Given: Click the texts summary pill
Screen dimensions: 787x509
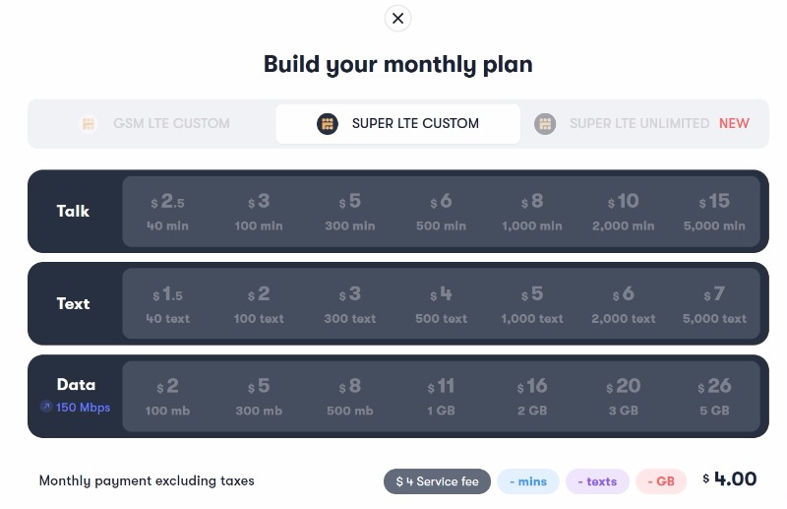Looking at the screenshot, I should 597,481.
